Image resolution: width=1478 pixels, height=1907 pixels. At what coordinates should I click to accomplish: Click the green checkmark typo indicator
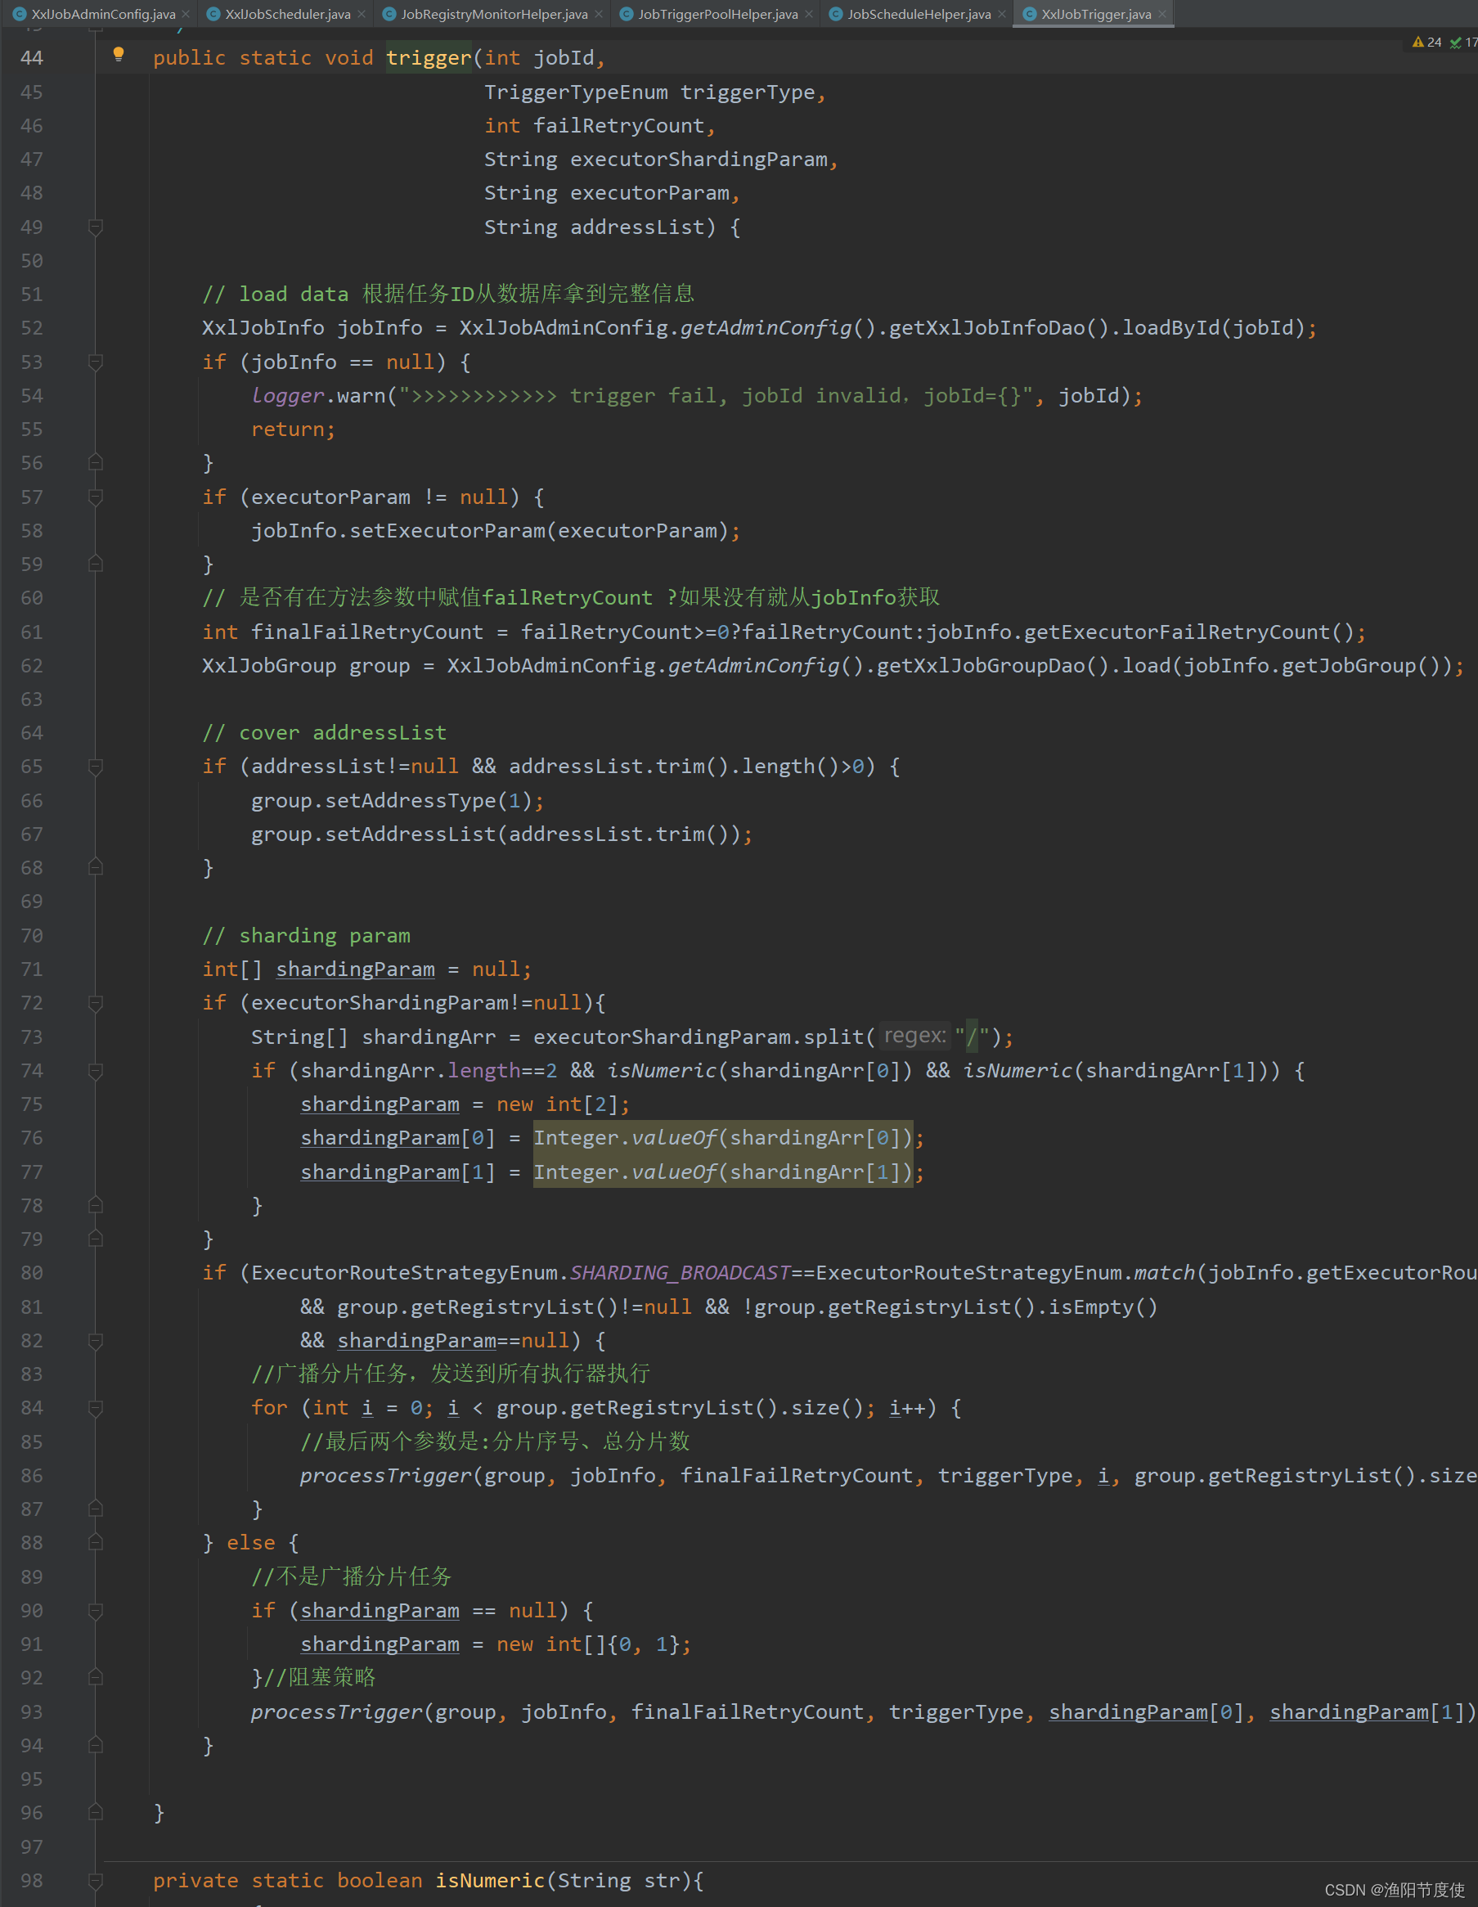1455,42
